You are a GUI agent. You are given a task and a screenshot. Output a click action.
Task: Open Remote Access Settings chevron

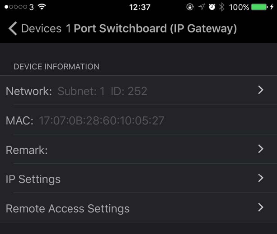tap(261, 207)
